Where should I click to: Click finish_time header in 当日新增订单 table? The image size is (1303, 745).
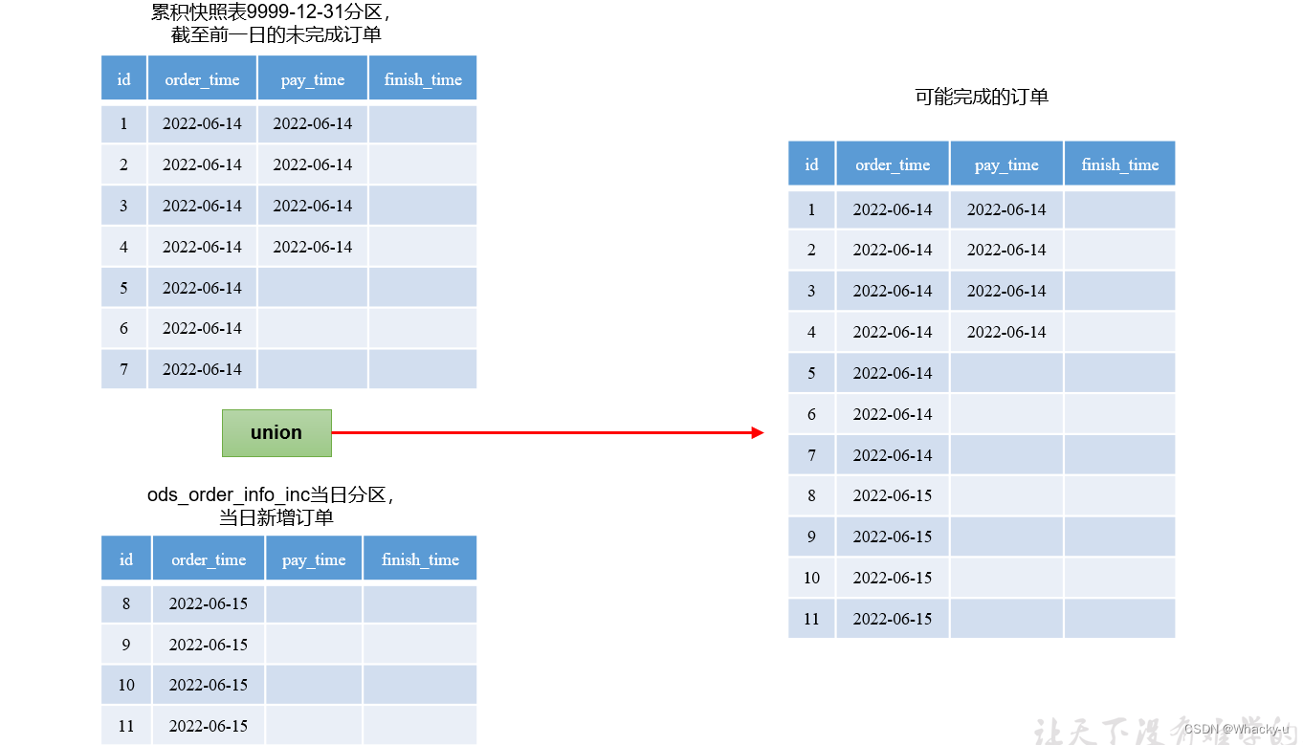point(420,559)
